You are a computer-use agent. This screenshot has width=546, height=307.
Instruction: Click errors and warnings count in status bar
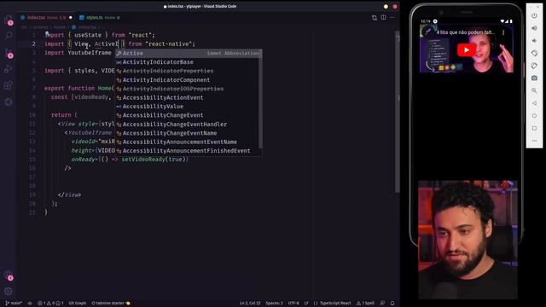pyautogui.click(x=50, y=304)
